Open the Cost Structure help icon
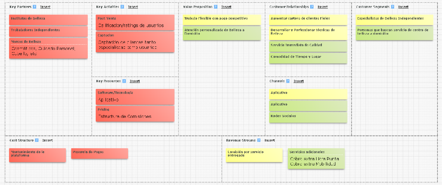The height and width of the screenshot is (185, 442). pos(37,140)
